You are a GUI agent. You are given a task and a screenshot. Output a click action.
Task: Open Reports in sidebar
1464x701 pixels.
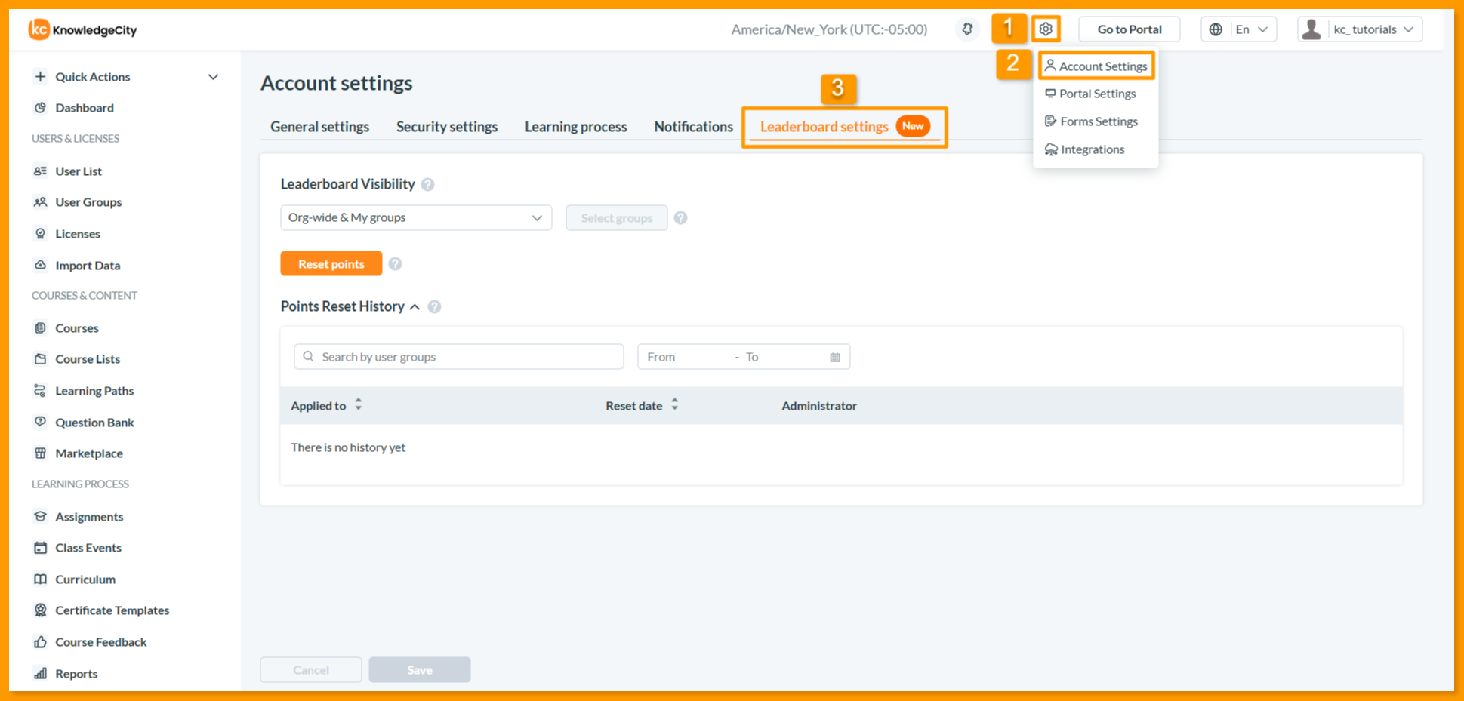76,674
